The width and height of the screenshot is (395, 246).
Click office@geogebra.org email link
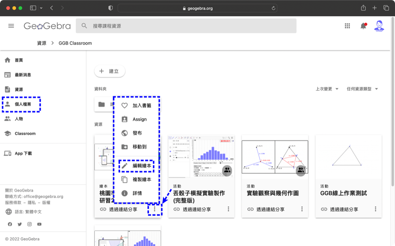click(x=43, y=196)
